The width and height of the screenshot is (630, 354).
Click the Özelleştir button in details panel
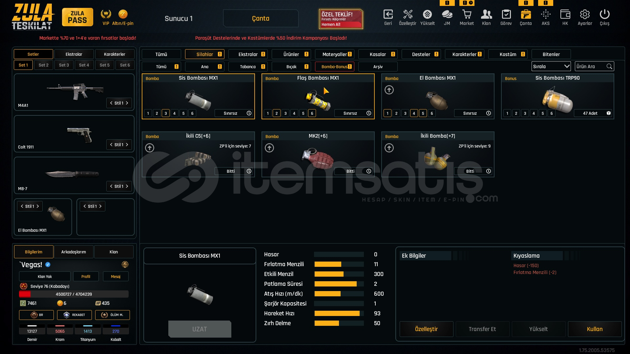[x=426, y=329]
